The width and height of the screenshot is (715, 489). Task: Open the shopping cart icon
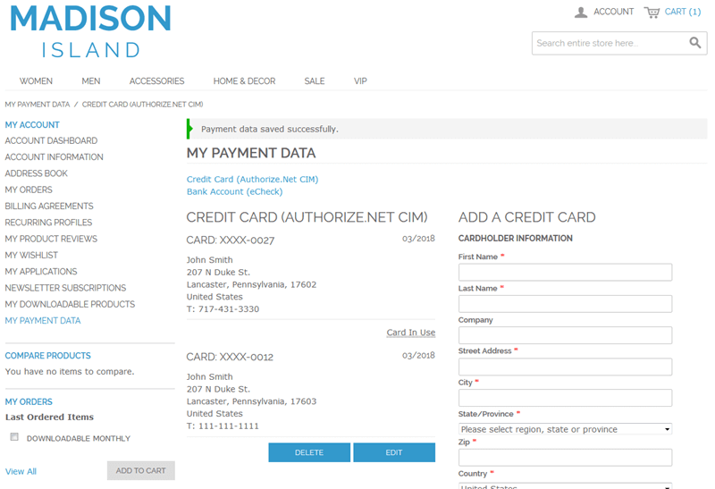click(652, 13)
